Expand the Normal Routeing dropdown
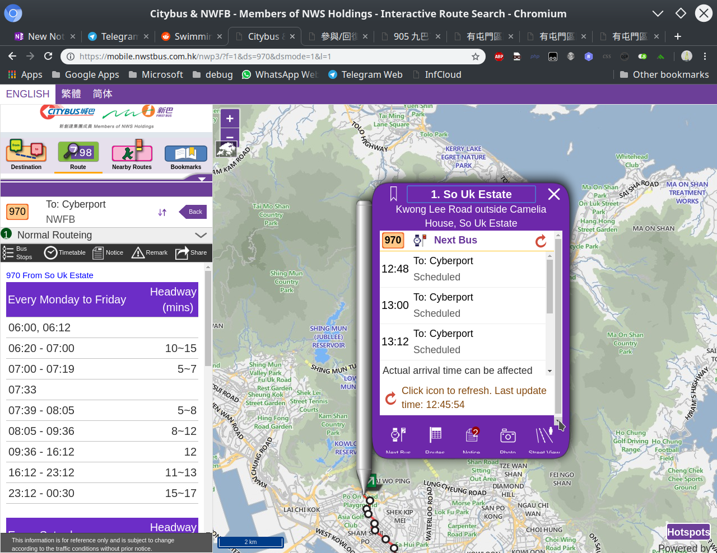Viewport: 717px width, 553px height. point(201,235)
